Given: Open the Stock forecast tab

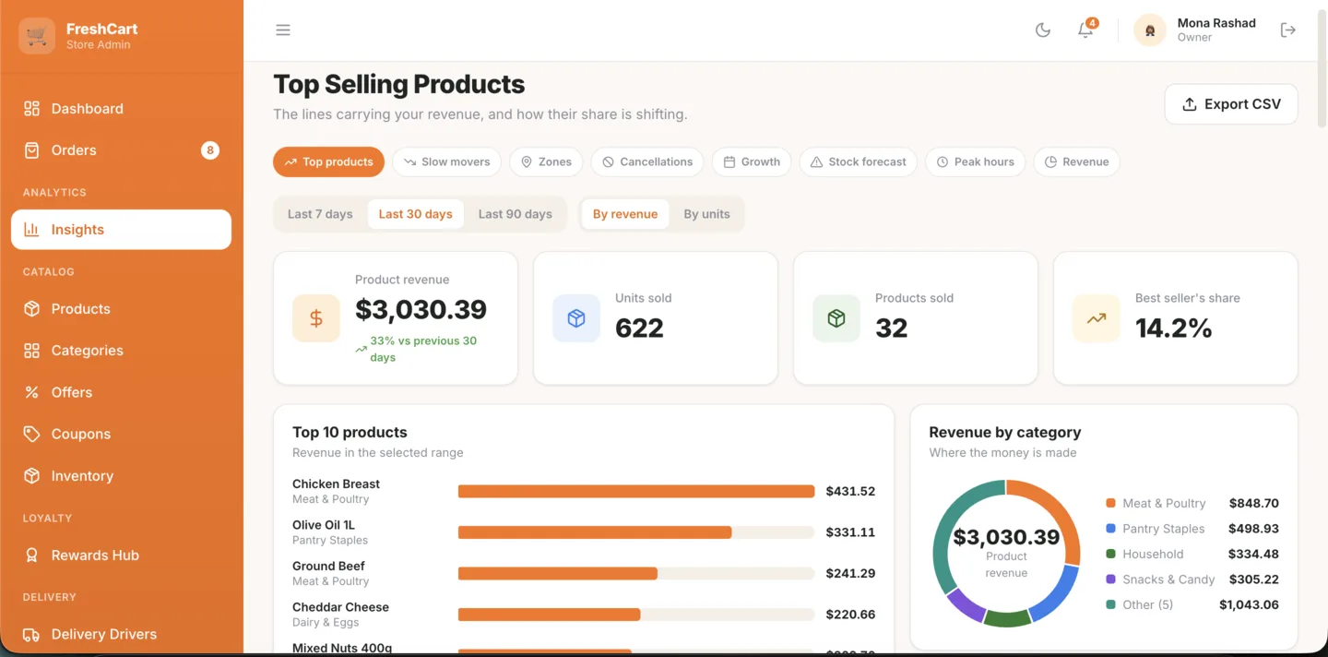Looking at the screenshot, I should point(858,161).
